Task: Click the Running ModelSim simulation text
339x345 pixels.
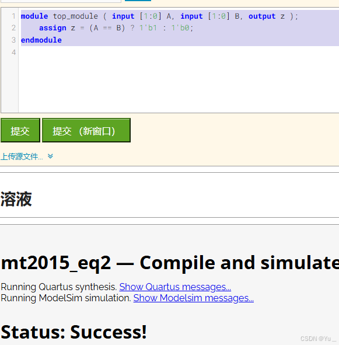Action: 66,298
